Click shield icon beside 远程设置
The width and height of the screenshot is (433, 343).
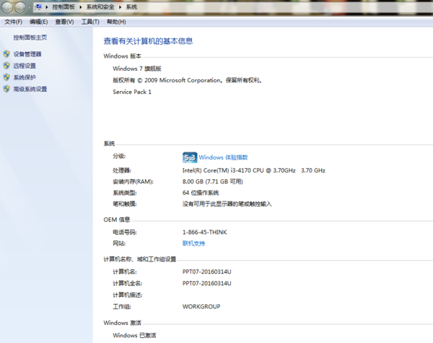(6, 66)
